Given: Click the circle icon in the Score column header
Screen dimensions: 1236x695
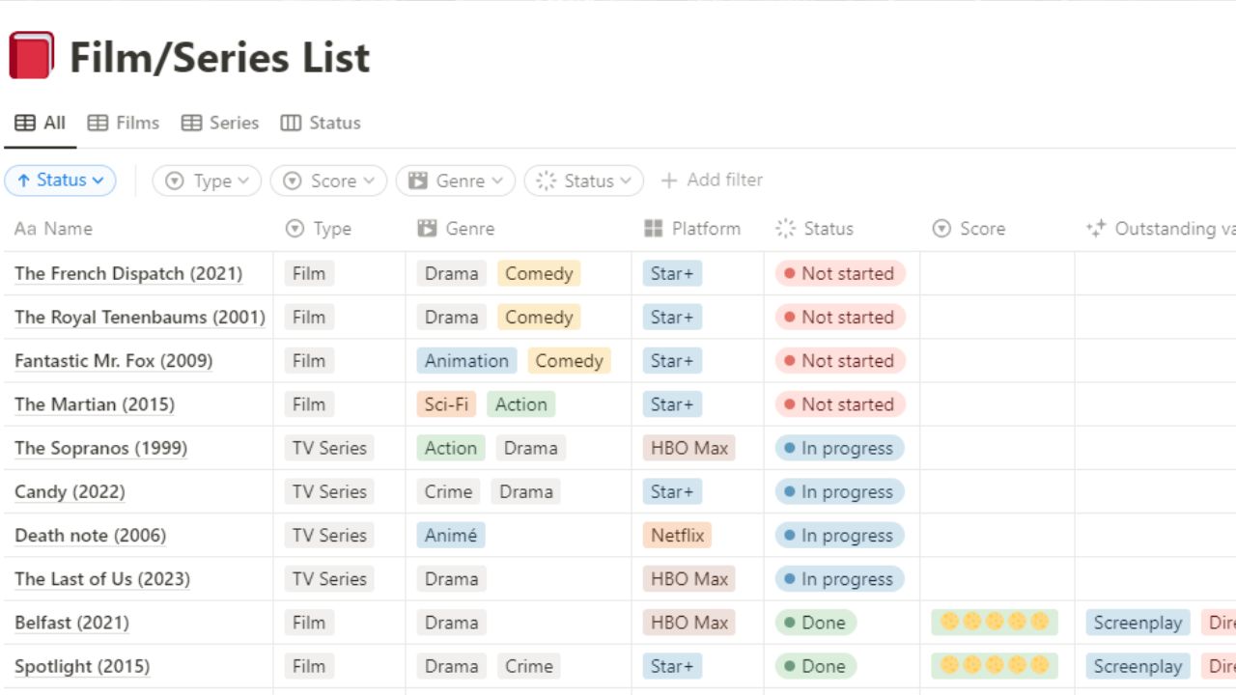Looking at the screenshot, I should [941, 229].
